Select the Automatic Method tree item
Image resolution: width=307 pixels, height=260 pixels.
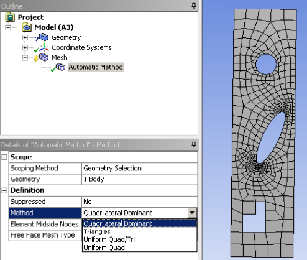96,67
